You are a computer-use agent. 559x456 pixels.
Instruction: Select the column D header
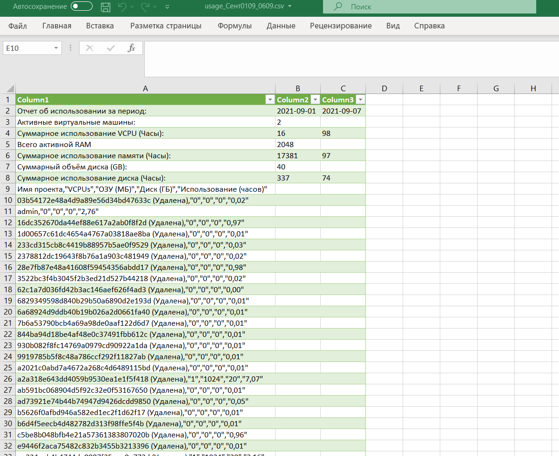tap(384, 88)
